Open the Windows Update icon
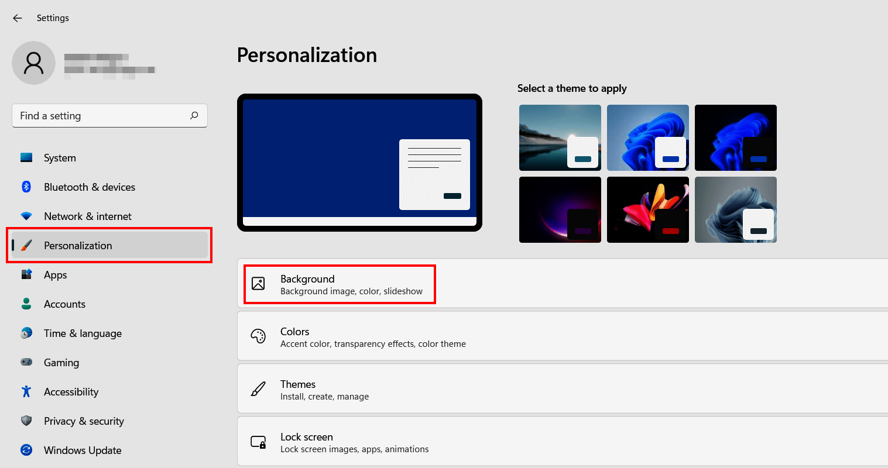Screen dimensions: 888x468 (26, 450)
